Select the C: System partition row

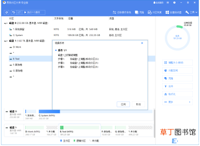pos(82,35)
